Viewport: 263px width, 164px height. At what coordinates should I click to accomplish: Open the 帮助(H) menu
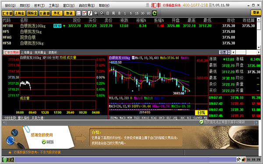tap(104, 6)
